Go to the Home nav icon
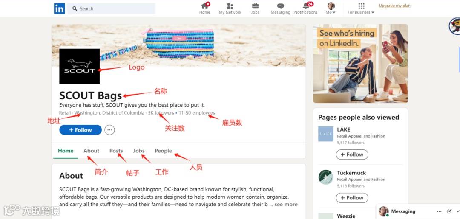The width and height of the screenshot is (460, 219). tap(205, 8)
